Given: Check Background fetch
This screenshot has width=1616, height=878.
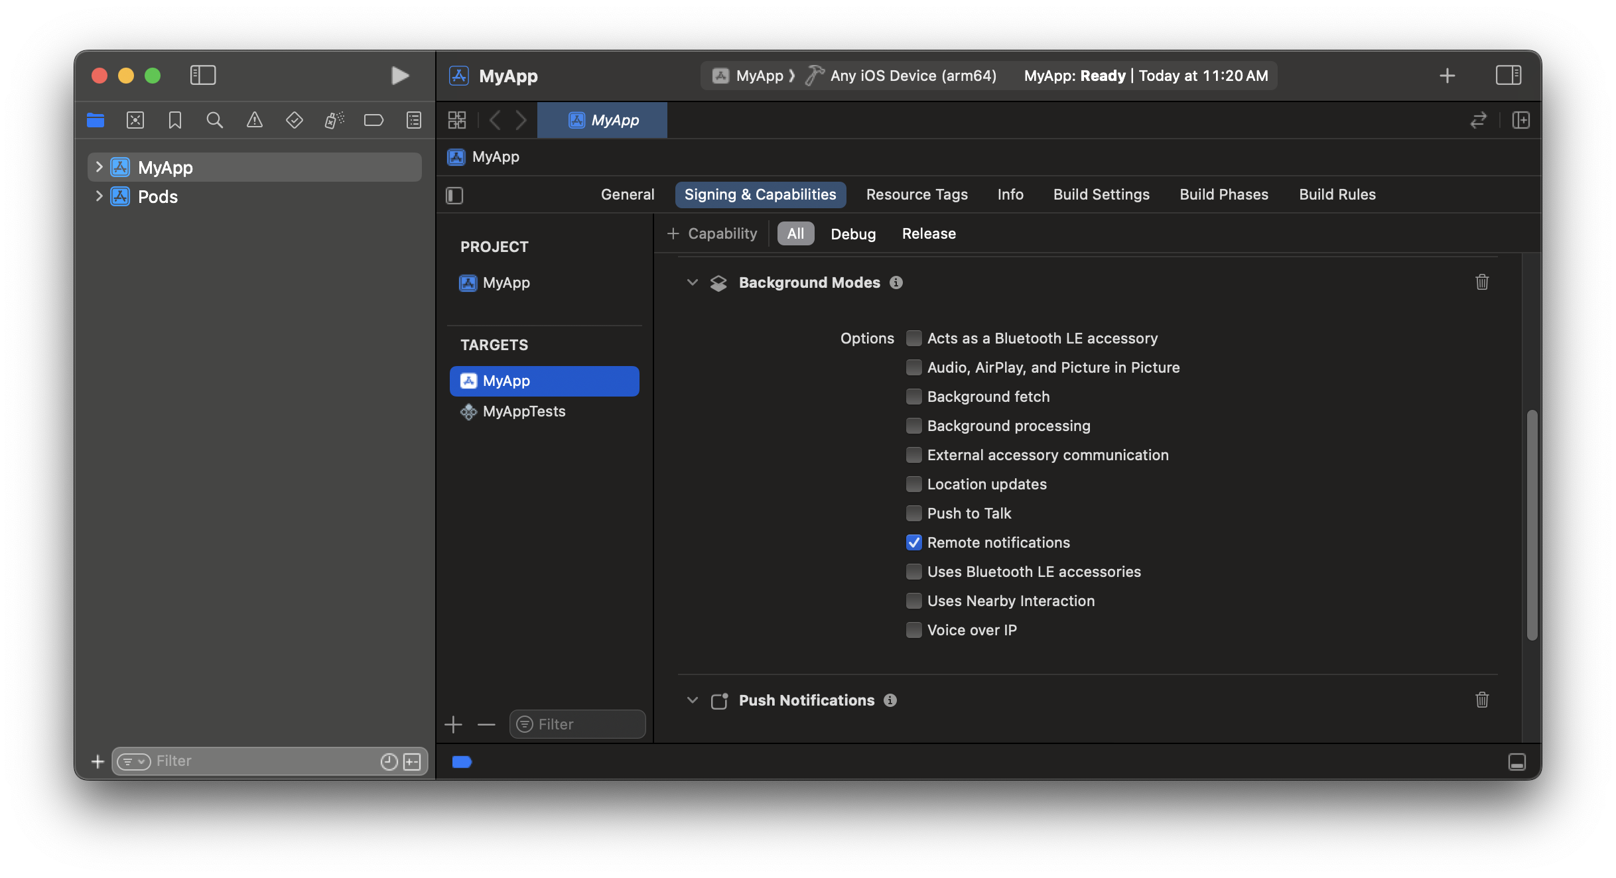Looking at the screenshot, I should pos(914,397).
